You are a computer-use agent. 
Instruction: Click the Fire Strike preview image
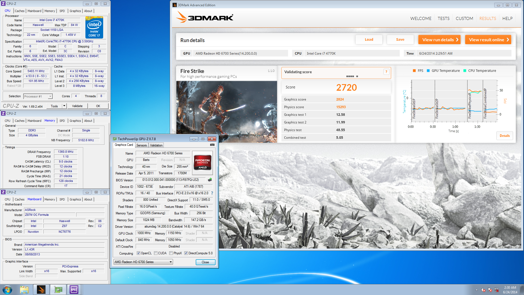click(227, 112)
